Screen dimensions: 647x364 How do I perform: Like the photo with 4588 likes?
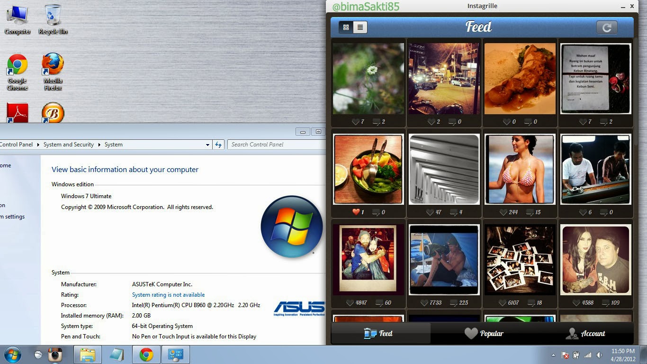click(x=576, y=303)
